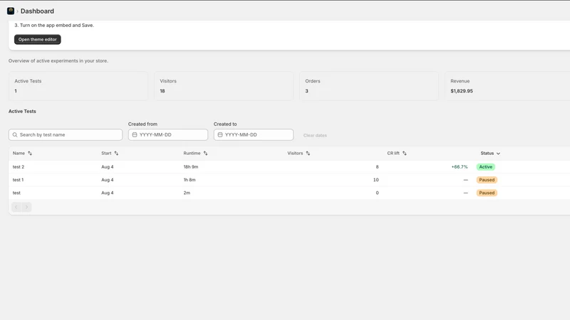Screen dimensions: 570x320
Task: Focus the Created from date field
Action: click(168, 134)
